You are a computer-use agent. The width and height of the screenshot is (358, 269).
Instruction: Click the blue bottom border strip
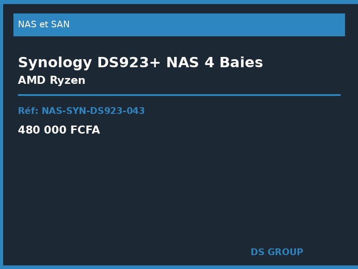click(179, 267)
